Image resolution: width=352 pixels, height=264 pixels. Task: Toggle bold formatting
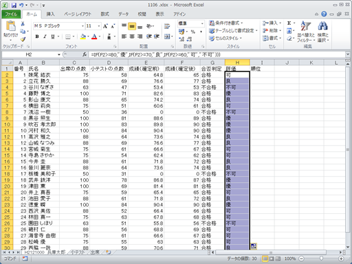(37, 36)
